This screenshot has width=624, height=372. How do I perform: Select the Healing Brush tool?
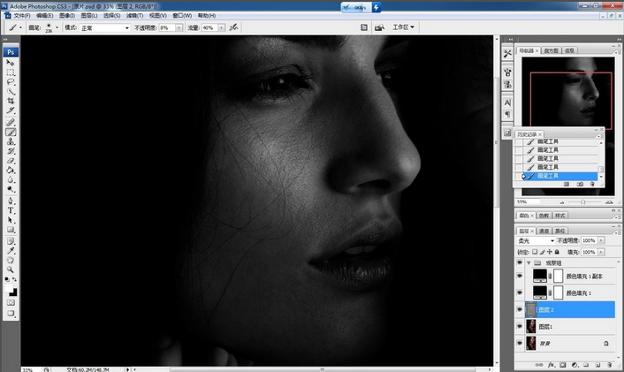click(11, 123)
